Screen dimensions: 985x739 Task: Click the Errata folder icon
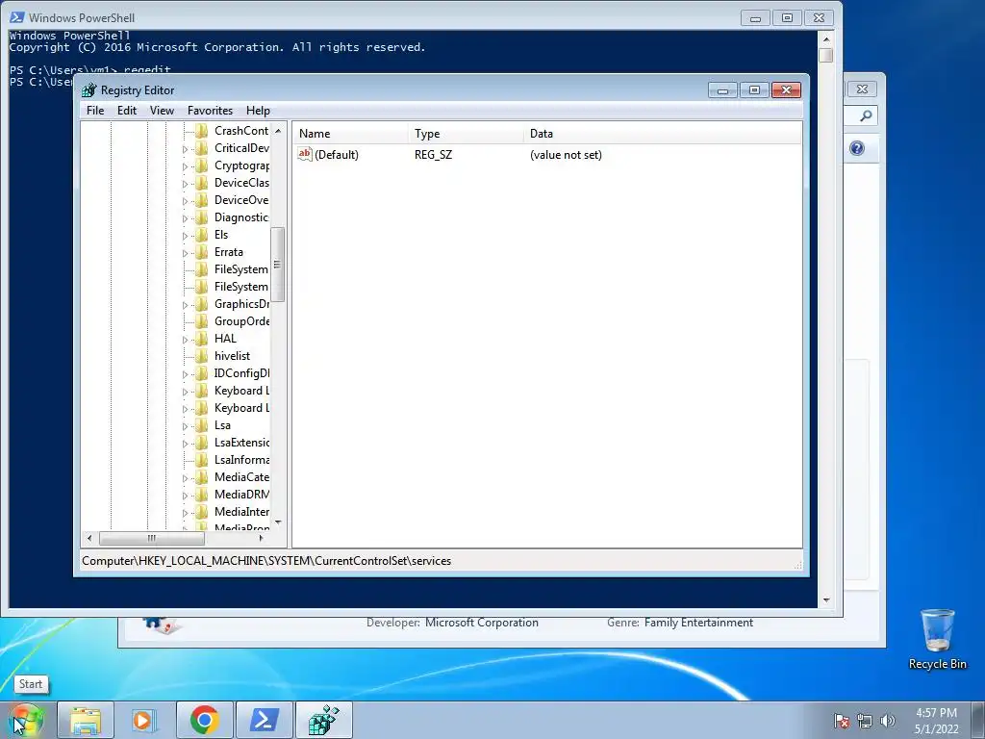[202, 252]
